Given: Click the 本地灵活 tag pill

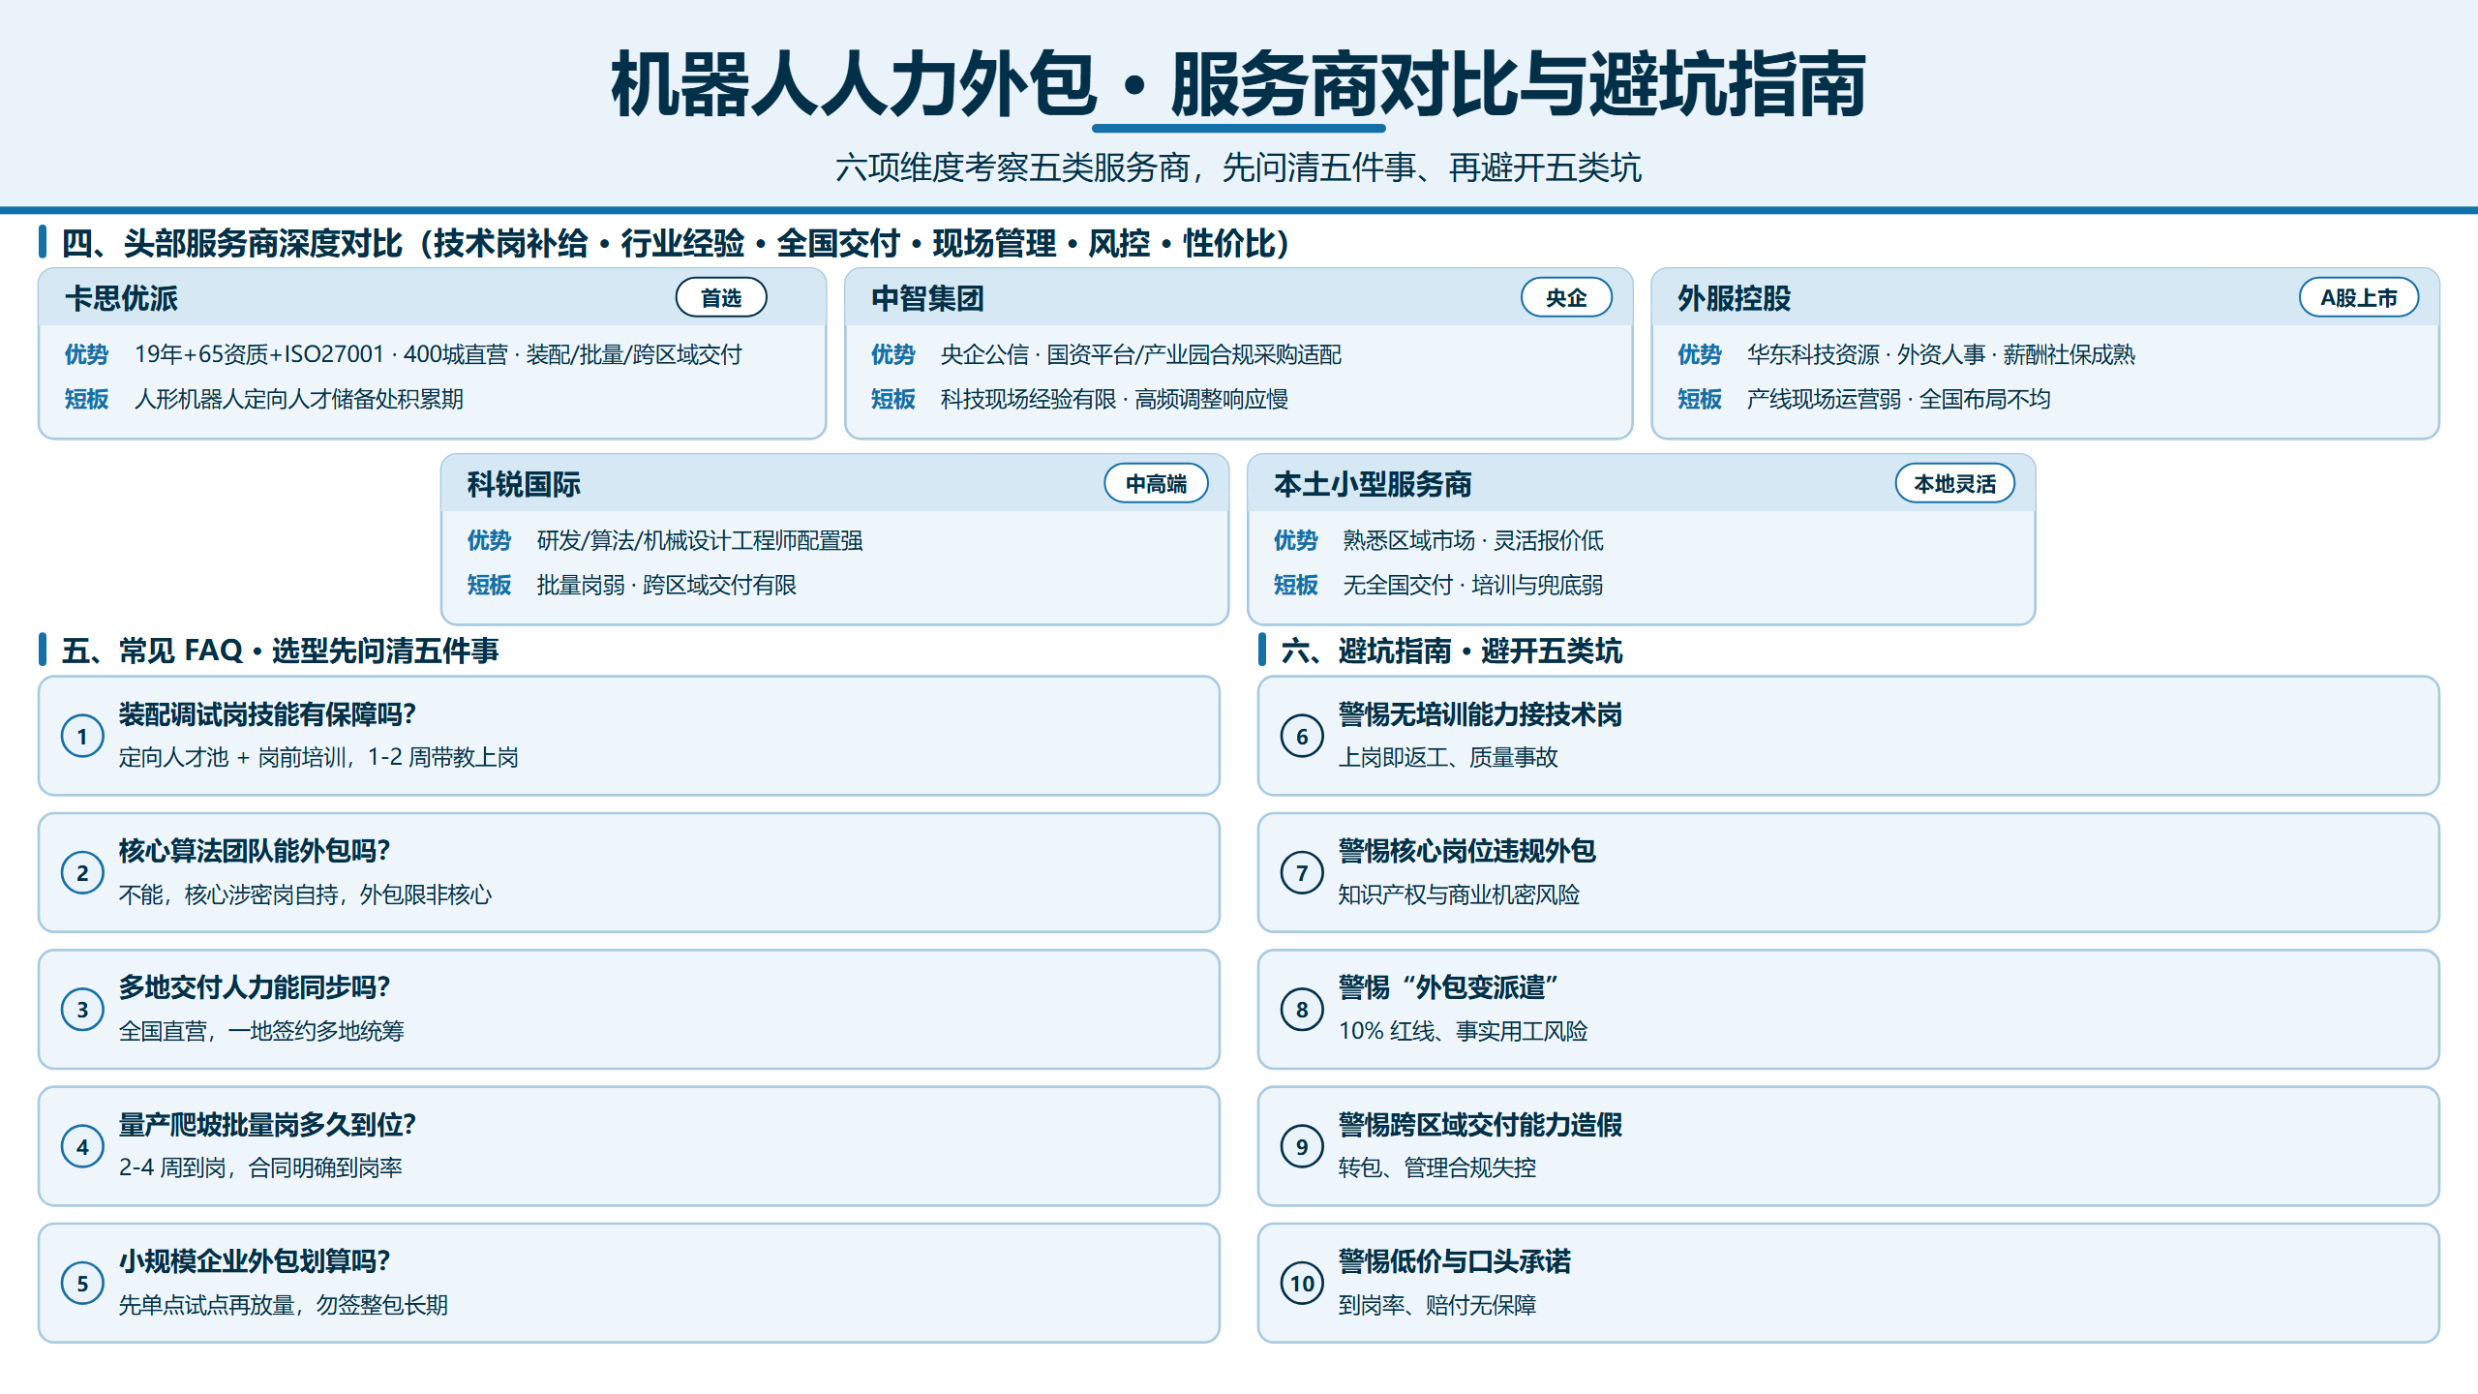Looking at the screenshot, I should point(1955,483).
